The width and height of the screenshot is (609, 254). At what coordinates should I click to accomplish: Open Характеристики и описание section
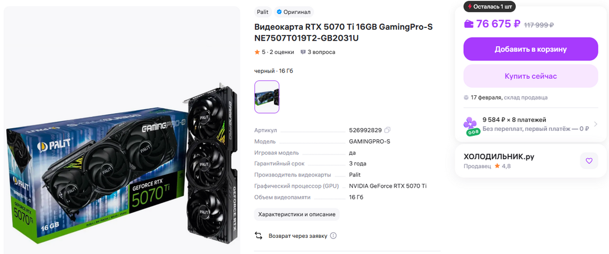(x=297, y=214)
